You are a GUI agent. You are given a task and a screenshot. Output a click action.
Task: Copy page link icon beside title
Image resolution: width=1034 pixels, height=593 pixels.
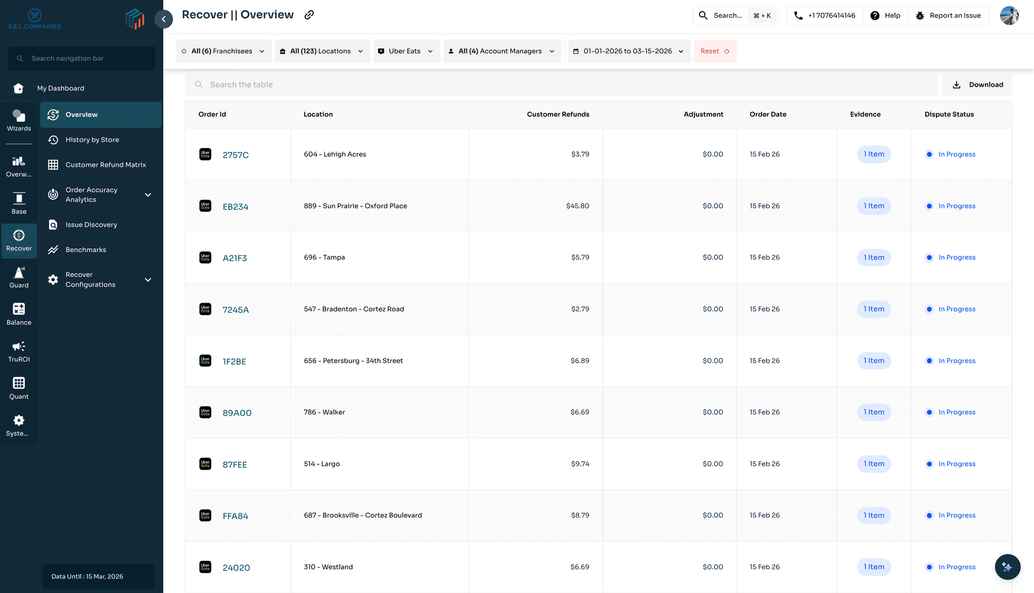(309, 15)
